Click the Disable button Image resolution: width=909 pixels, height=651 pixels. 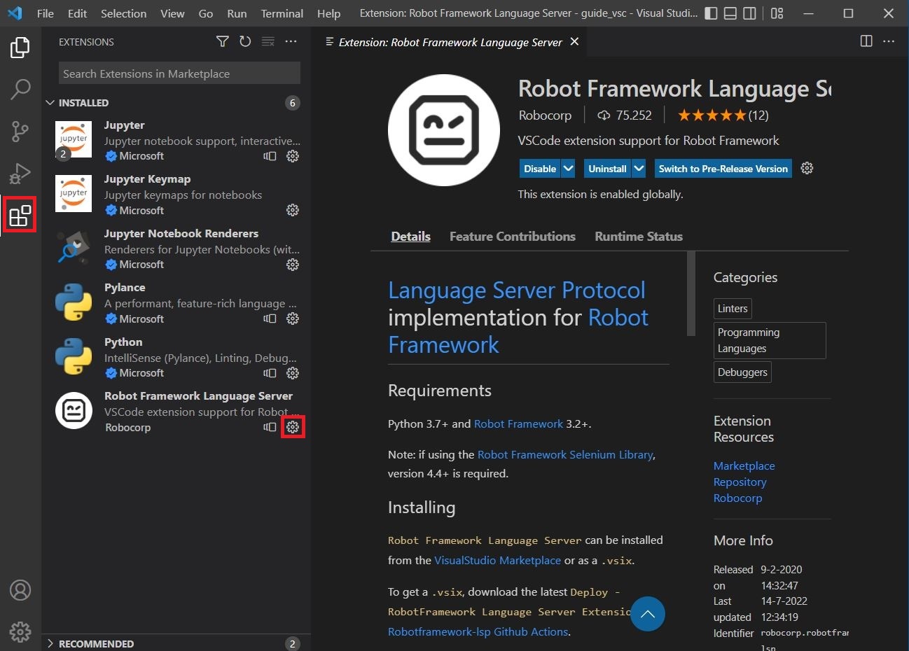[x=540, y=169]
